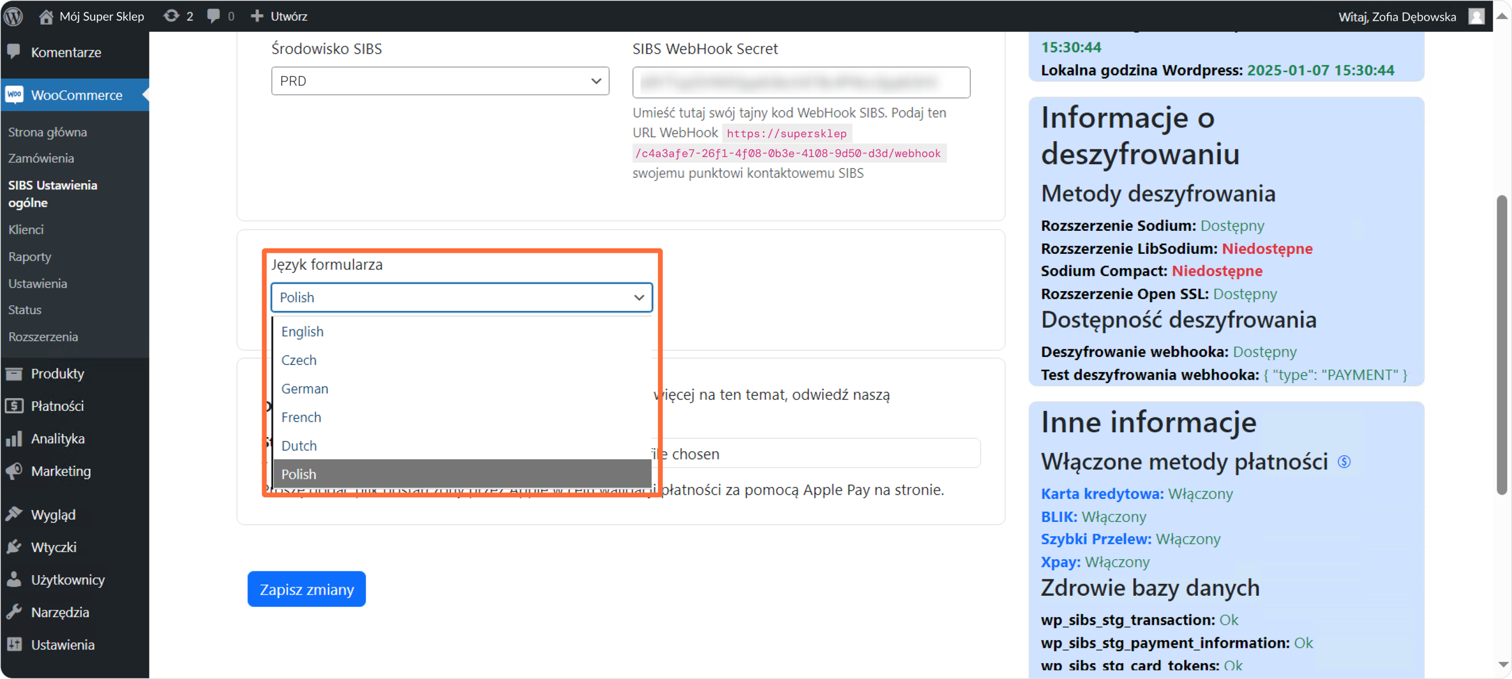Expand the Środowisko SIBS dropdown
Screen dimensions: 1512x679
click(440, 81)
